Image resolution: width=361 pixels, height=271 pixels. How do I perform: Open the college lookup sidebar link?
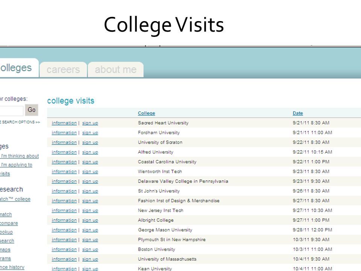(x=6, y=232)
